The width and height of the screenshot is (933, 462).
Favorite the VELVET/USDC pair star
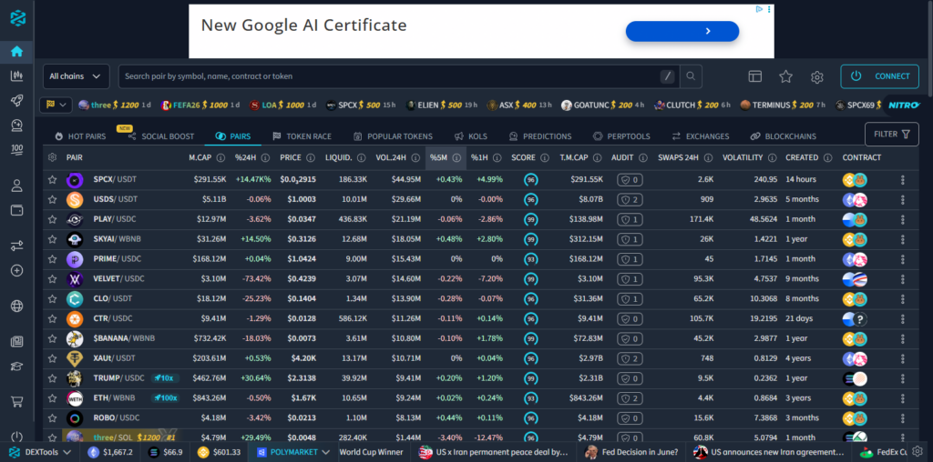[52, 278]
